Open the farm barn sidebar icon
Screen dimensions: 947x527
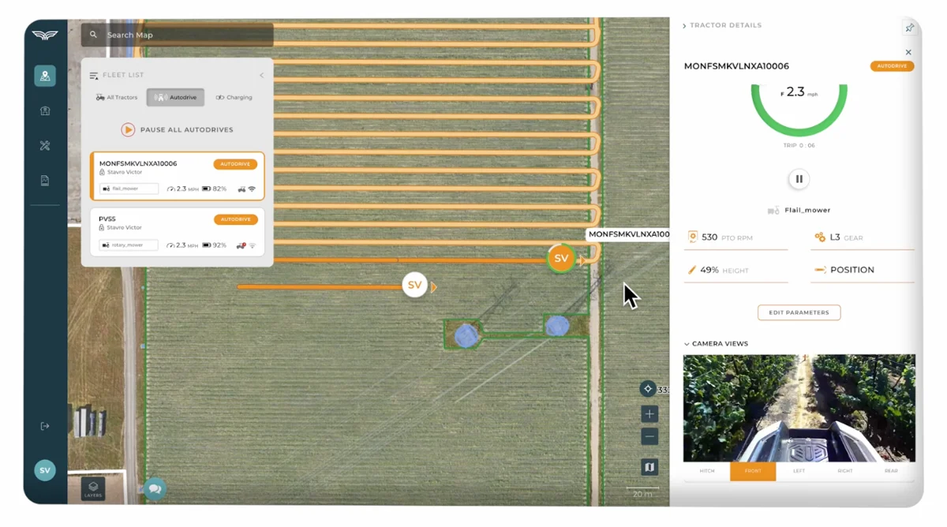(x=45, y=111)
